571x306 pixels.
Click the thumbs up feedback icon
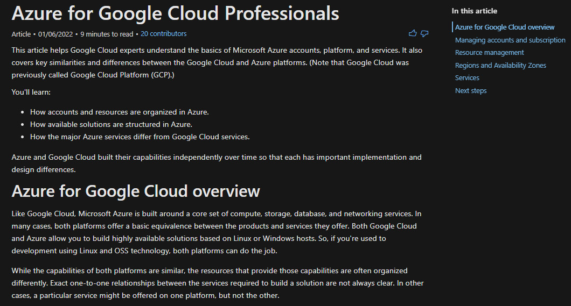click(x=413, y=33)
